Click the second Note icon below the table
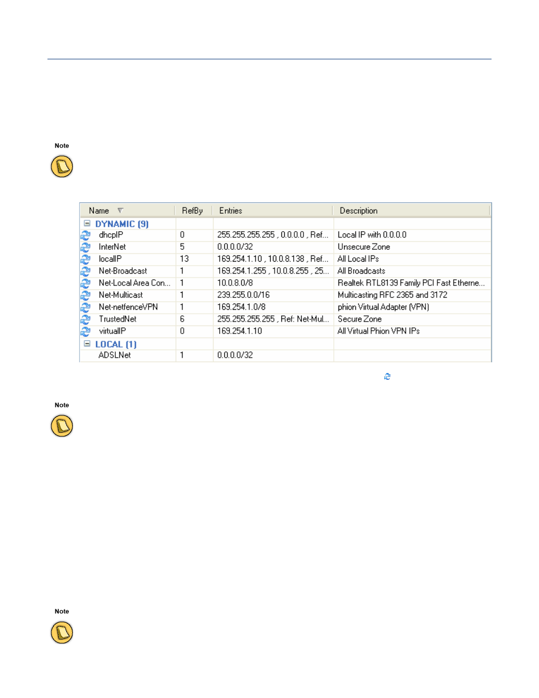Image resolution: width=539 pixels, height=698 pixels. (x=62, y=426)
